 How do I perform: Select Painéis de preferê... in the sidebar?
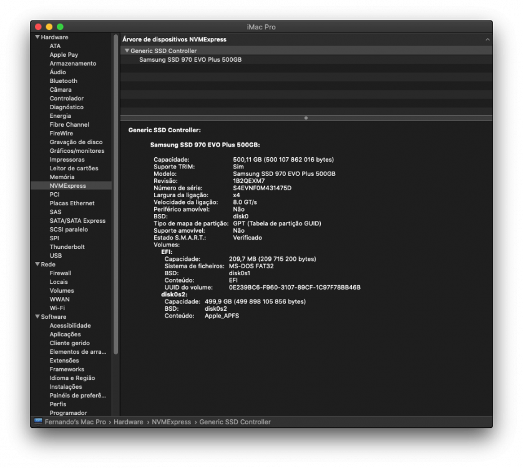coord(77,395)
